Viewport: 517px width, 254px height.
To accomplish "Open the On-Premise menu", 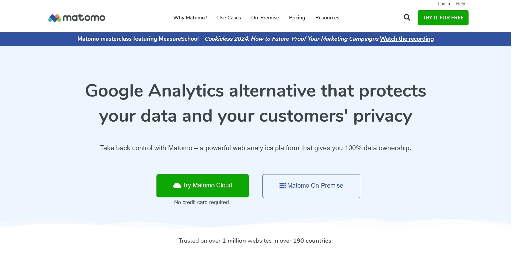I will 265,18.
